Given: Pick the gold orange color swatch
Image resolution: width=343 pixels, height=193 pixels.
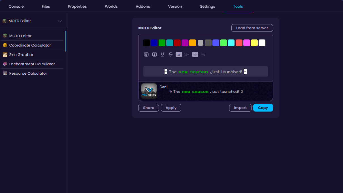Looking at the screenshot, I should tap(193, 43).
